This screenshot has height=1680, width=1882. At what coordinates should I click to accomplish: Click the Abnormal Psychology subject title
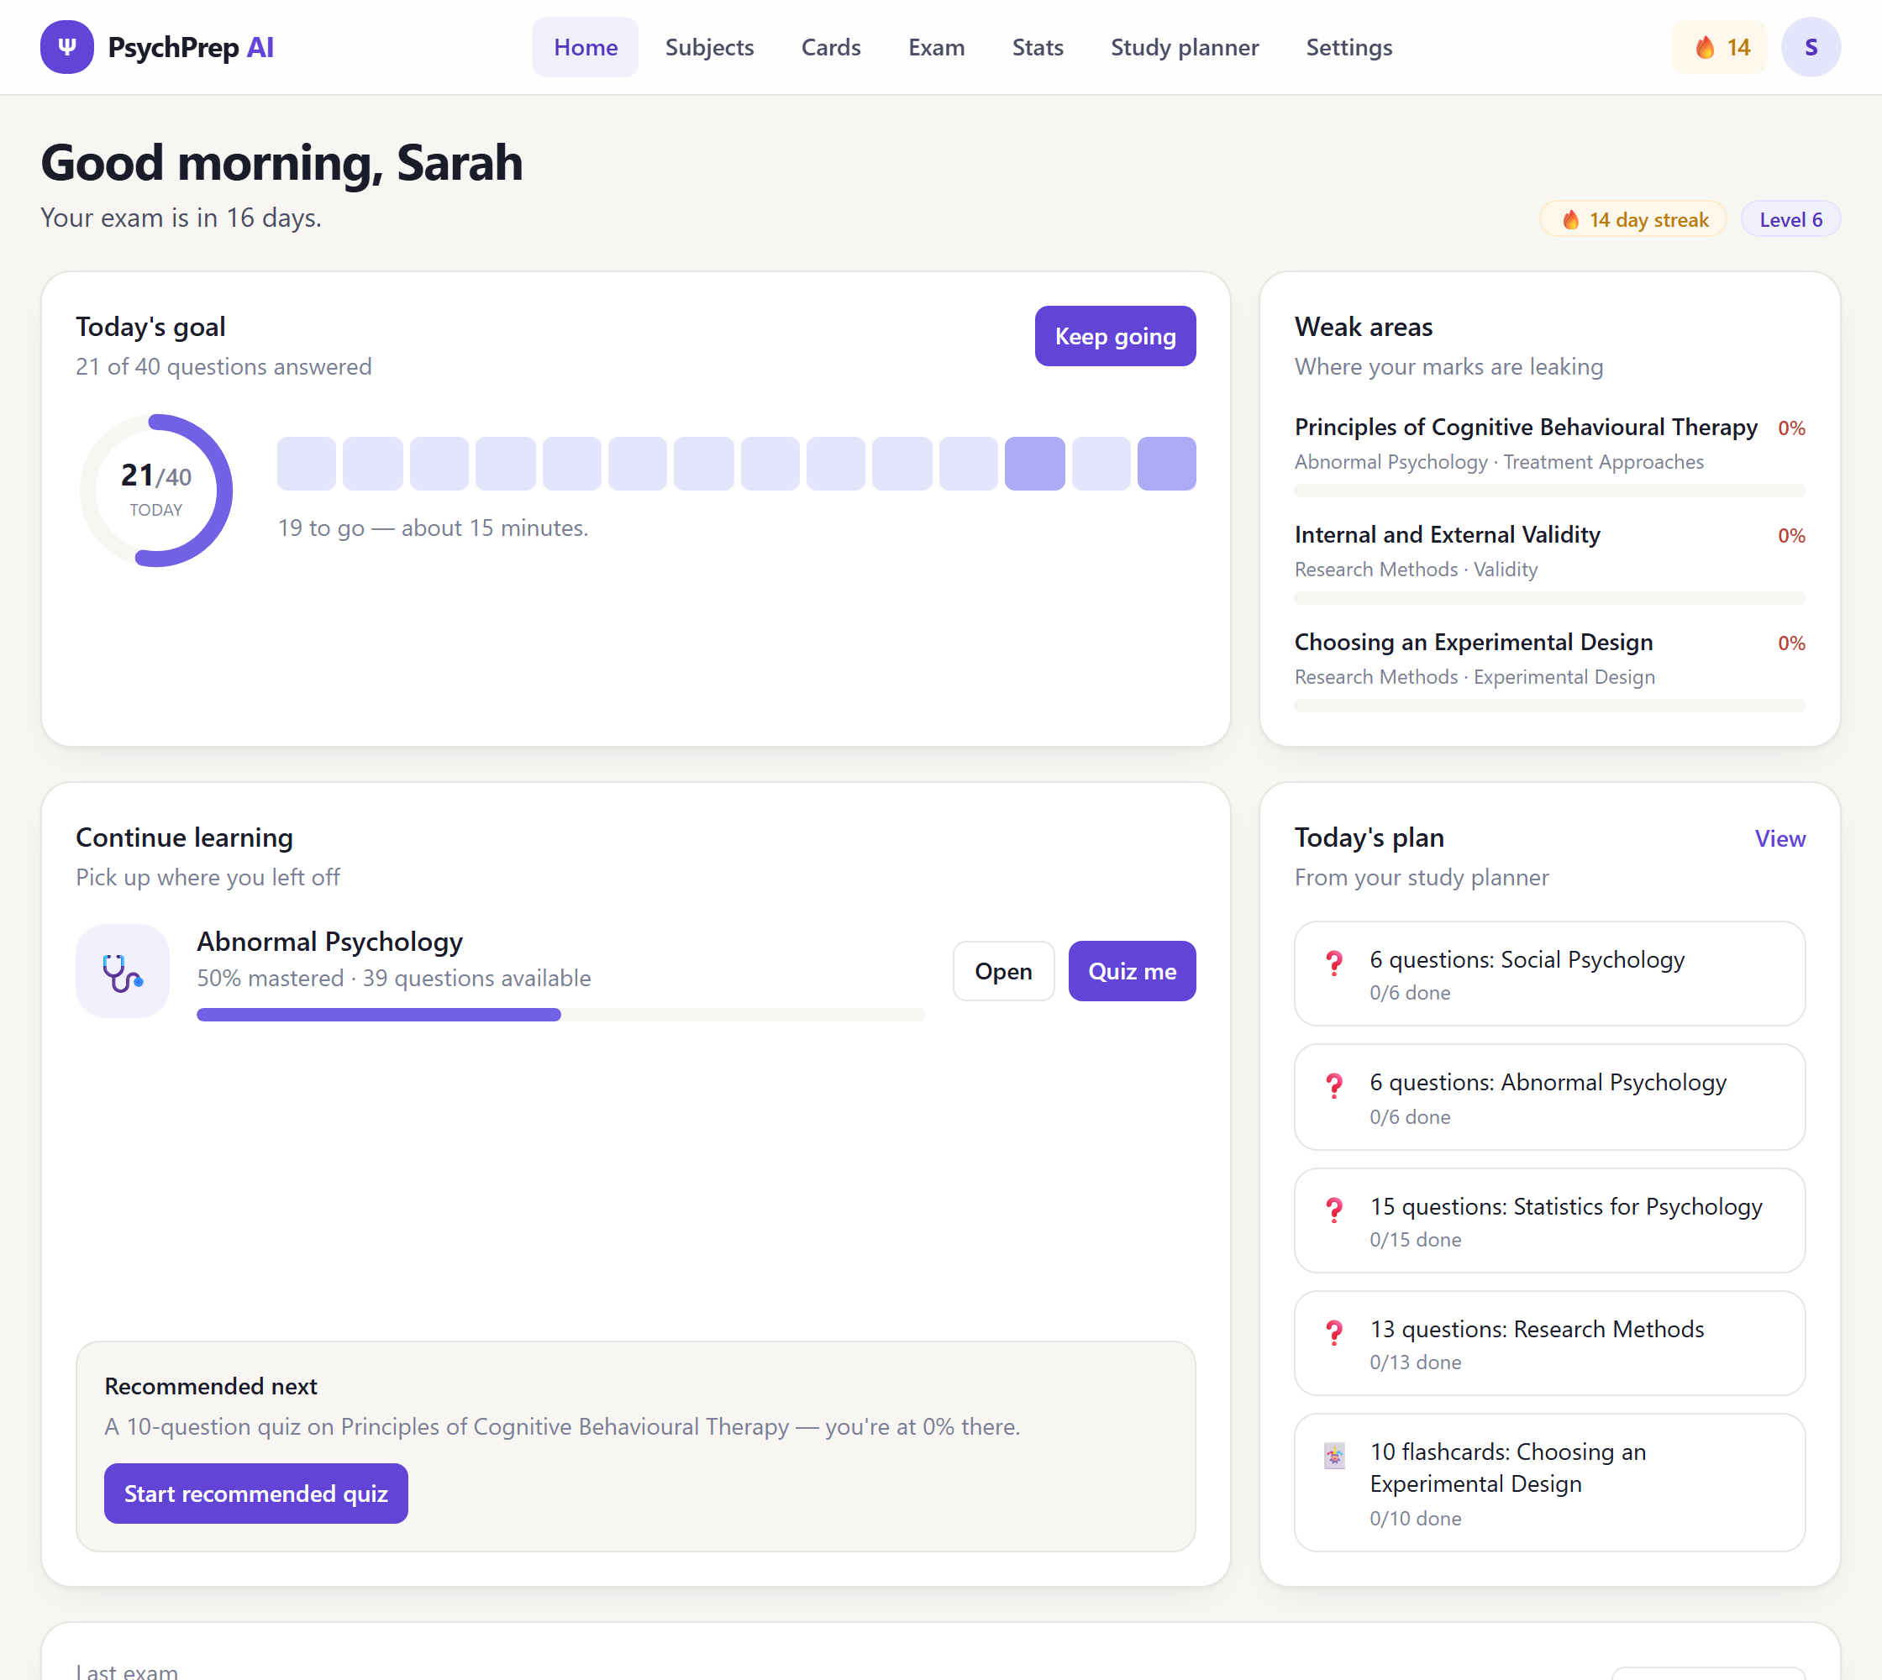(x=329, y=942)
